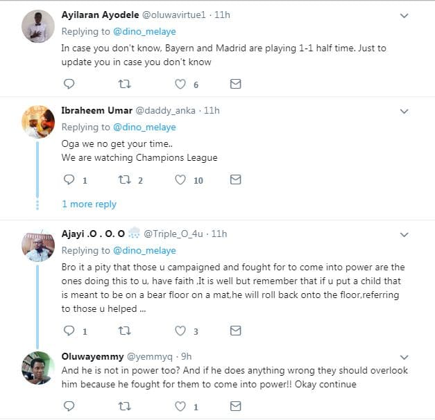Open more options chevron on Ayilaran Ayodele's tweet

pyautogui.click(x=404, y=15)
